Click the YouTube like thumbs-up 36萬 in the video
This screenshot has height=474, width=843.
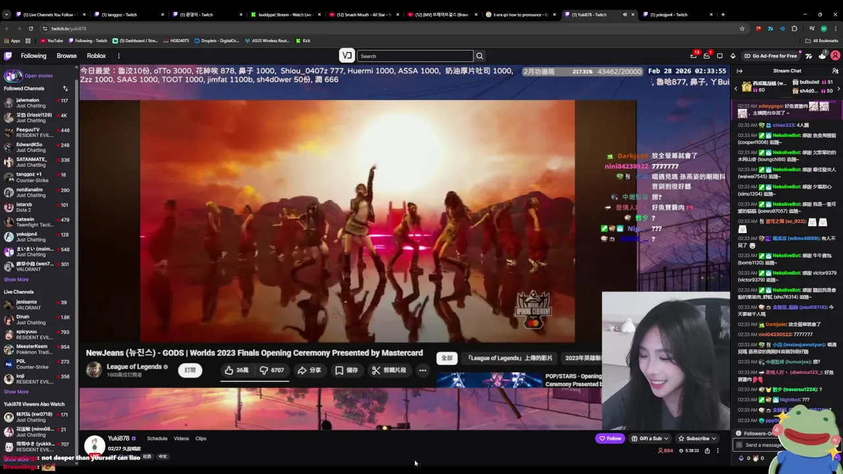[236, 370]
